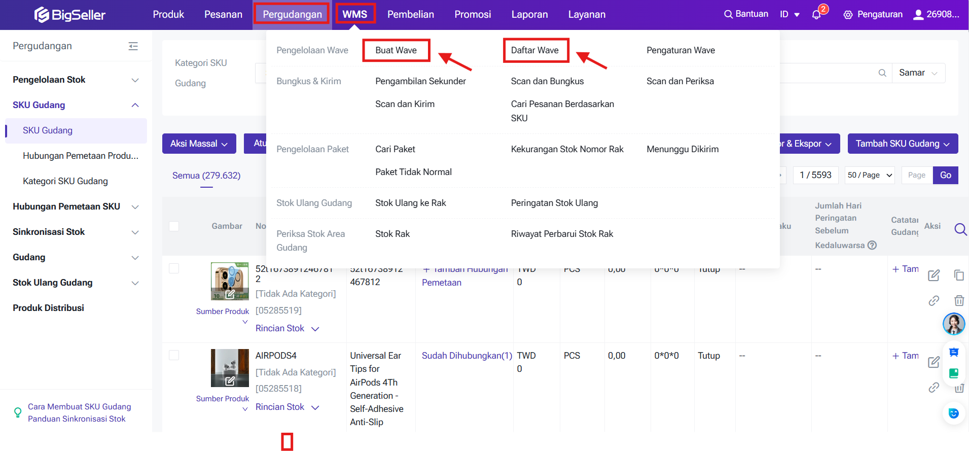Open the 50 / Page selector
The image size is (969, 451).
[870, 175]
